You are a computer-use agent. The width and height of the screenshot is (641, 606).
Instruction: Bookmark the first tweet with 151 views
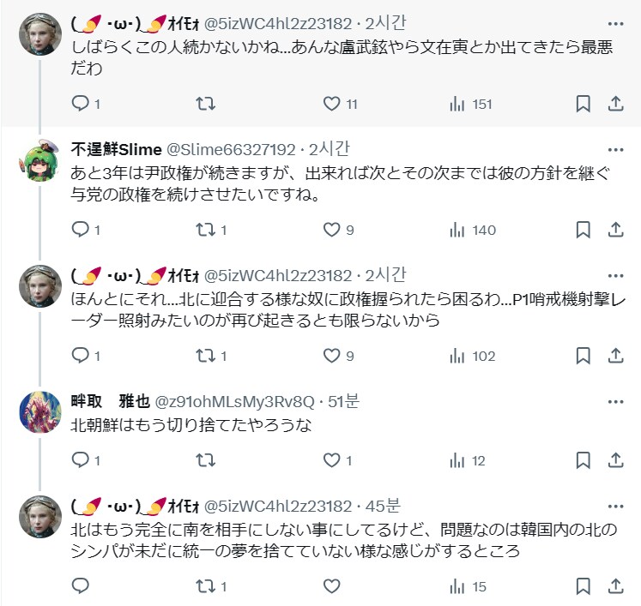pos(583,104)
